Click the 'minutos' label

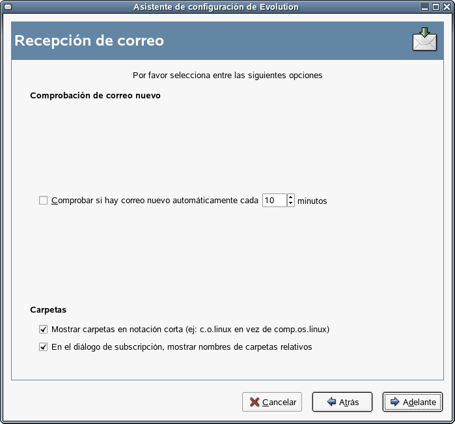click(312, 201)
